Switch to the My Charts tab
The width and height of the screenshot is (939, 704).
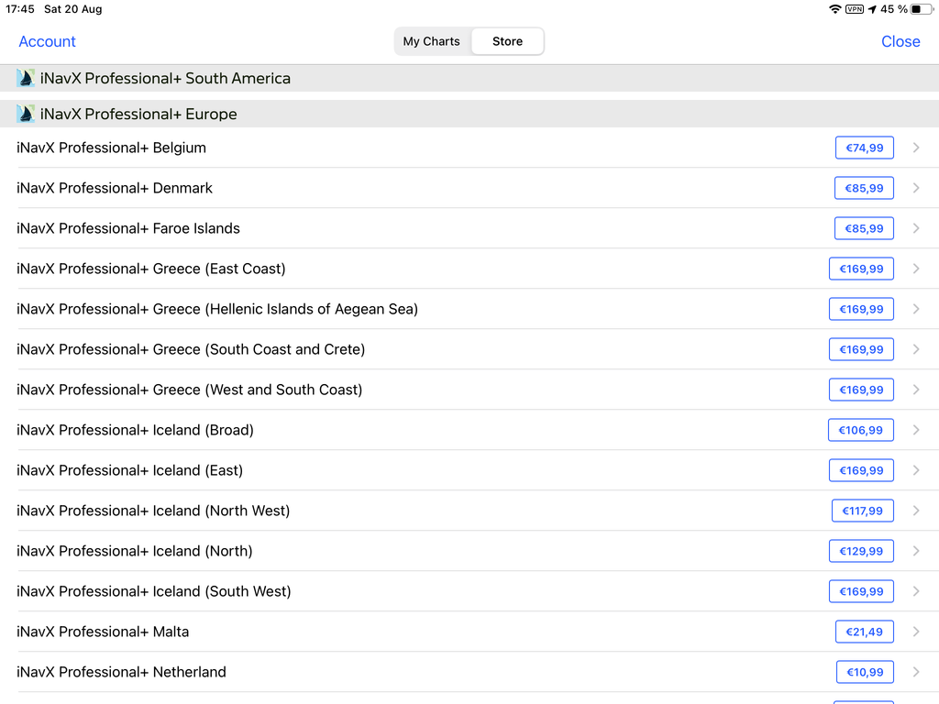click(x=431, y=41)
